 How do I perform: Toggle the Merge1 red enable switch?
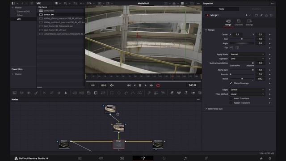click(x=207, y=15)
